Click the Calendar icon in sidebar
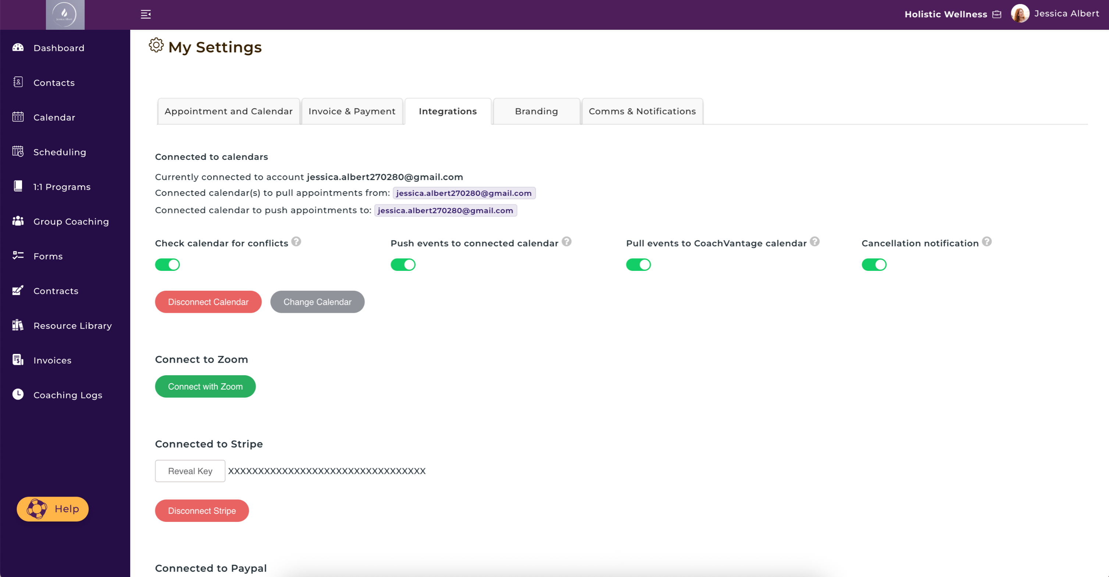This screenshot has height=577, width=1109. (x=18, y=117)
